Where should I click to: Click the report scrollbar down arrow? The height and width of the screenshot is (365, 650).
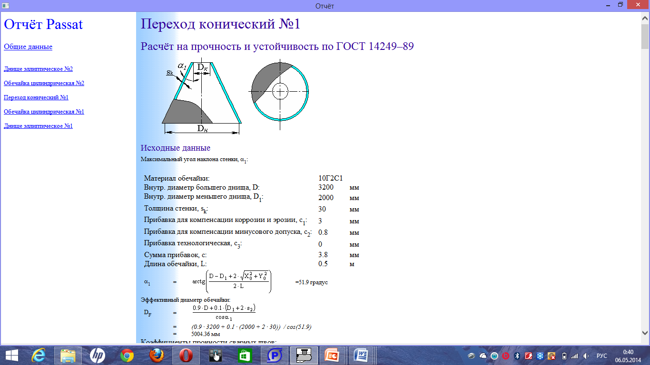tap(645, 333)
